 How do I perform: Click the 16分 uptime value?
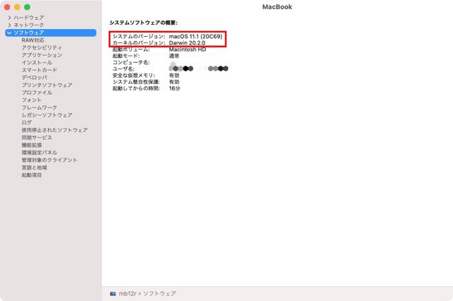pyautogui.click(x=175, y=88)
